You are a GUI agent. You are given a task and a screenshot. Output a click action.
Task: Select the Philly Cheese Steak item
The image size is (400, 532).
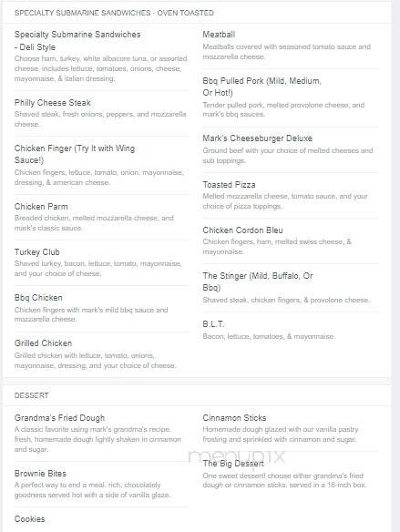click(53, 103)
